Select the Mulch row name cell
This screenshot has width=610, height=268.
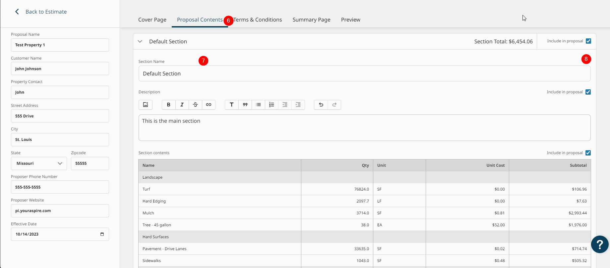[220, 213]
